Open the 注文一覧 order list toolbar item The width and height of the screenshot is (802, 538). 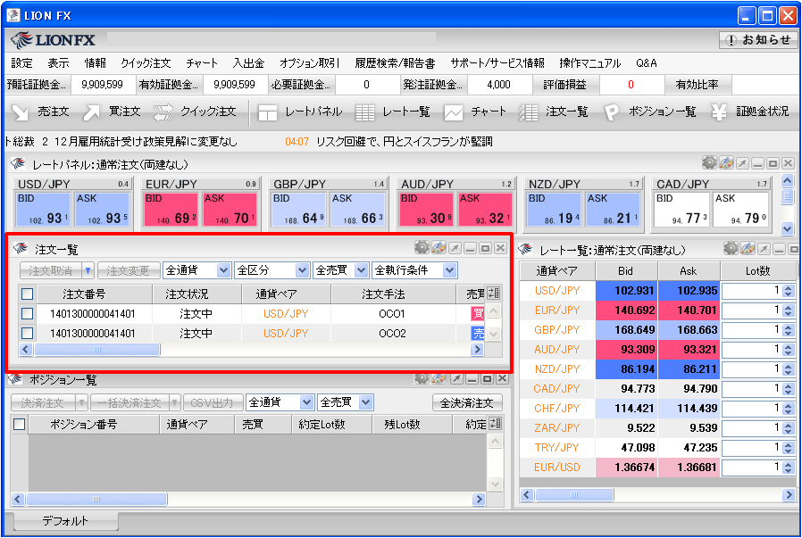coord(554,112)
